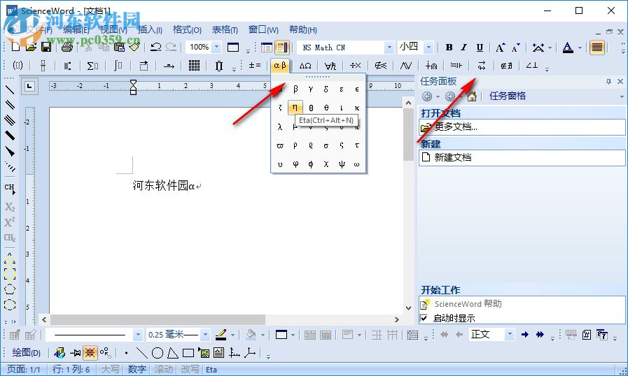Insert the ω symbol from palette

356,164
